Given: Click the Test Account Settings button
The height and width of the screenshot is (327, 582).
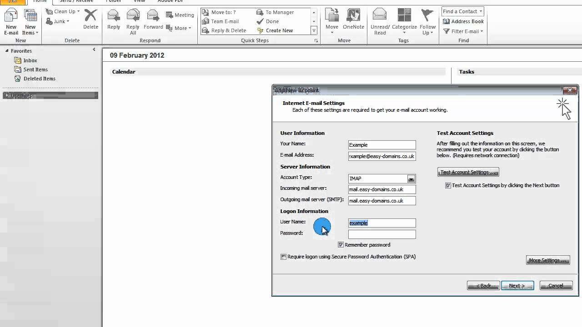Looking at the screenshot, I should [468, 172].
